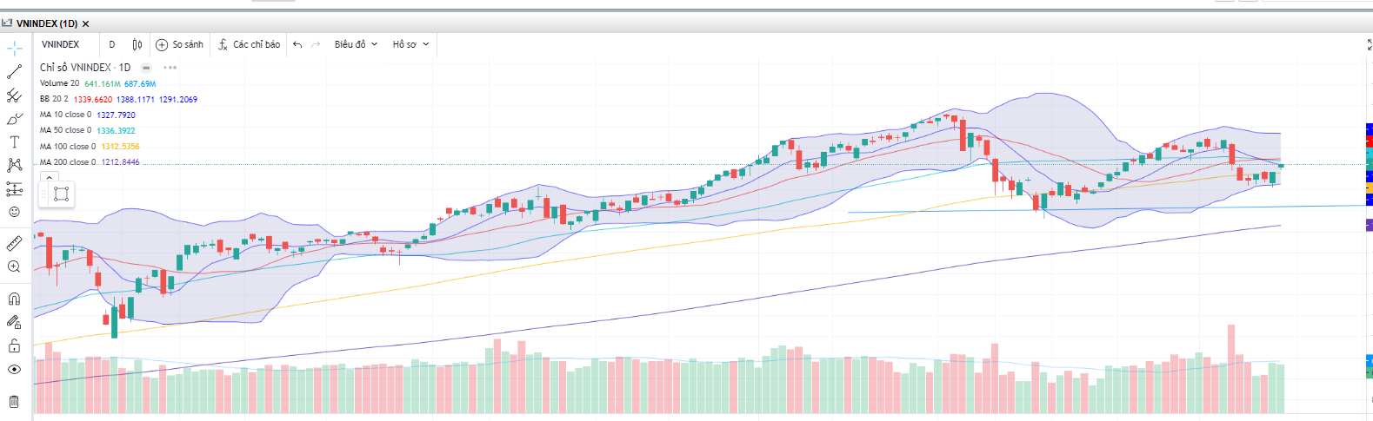
Task: Click the purple MA 200 price label
Action: pyautogui.click(x=1369, y=225)
